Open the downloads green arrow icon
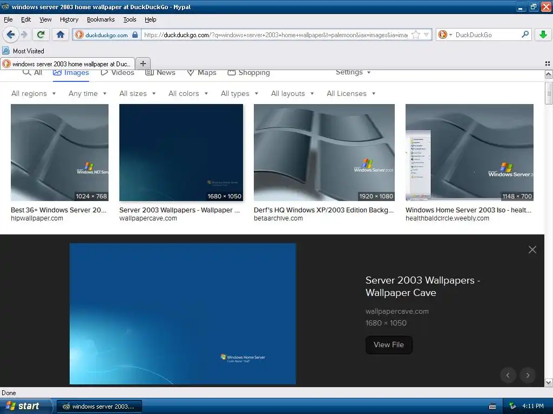 click(x=543, y=34)
